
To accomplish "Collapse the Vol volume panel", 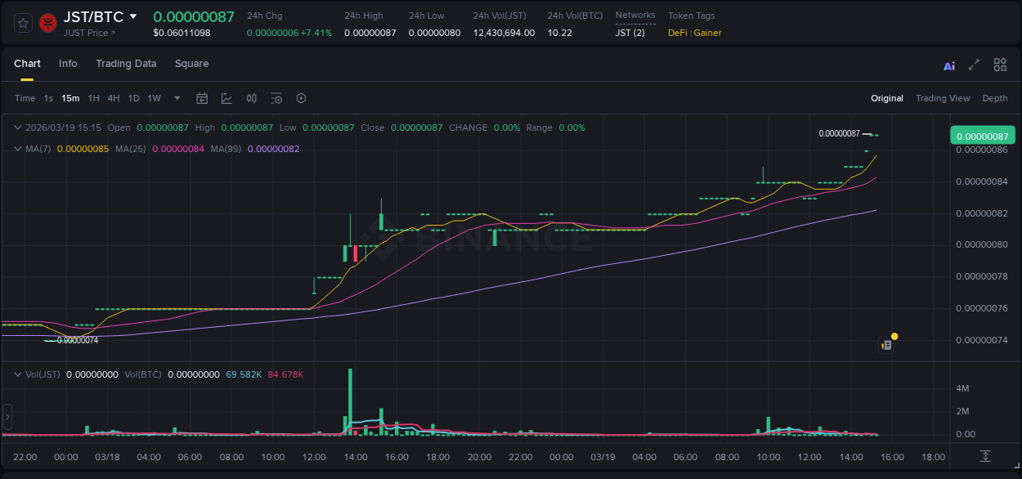I will coord(18,374).
